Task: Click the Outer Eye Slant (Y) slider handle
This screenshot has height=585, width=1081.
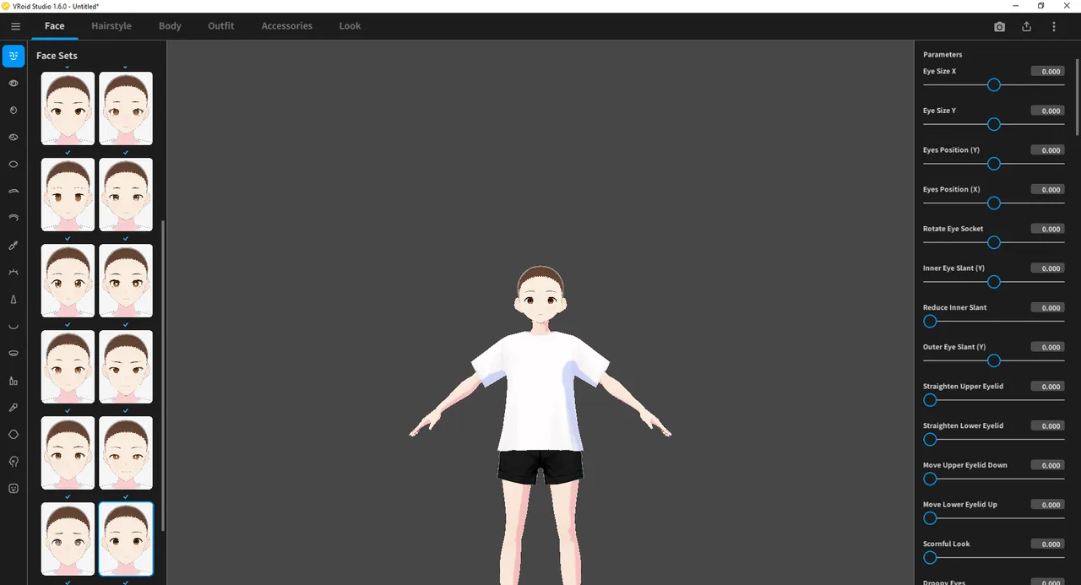Action: (994, 360)
